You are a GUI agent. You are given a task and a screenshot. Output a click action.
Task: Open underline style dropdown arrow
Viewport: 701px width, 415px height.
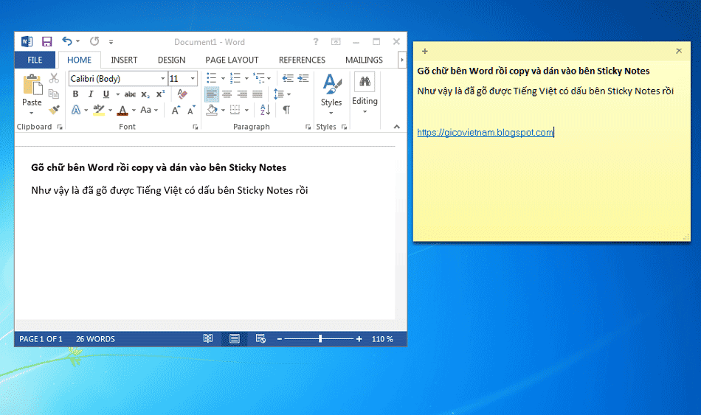[118, 94]
